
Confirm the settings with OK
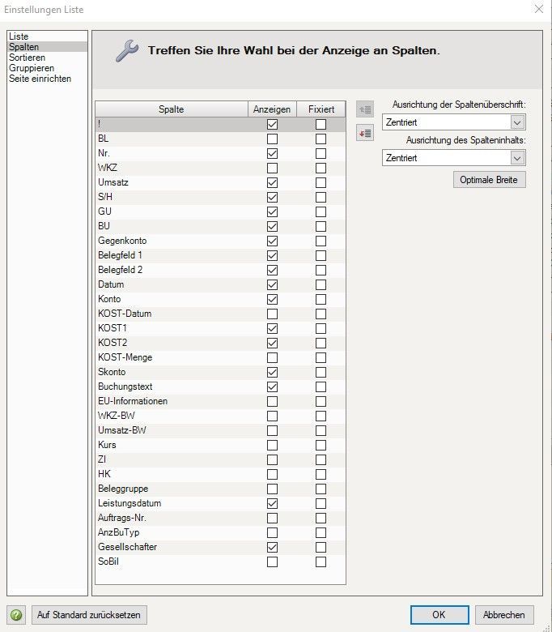point(439,615)
